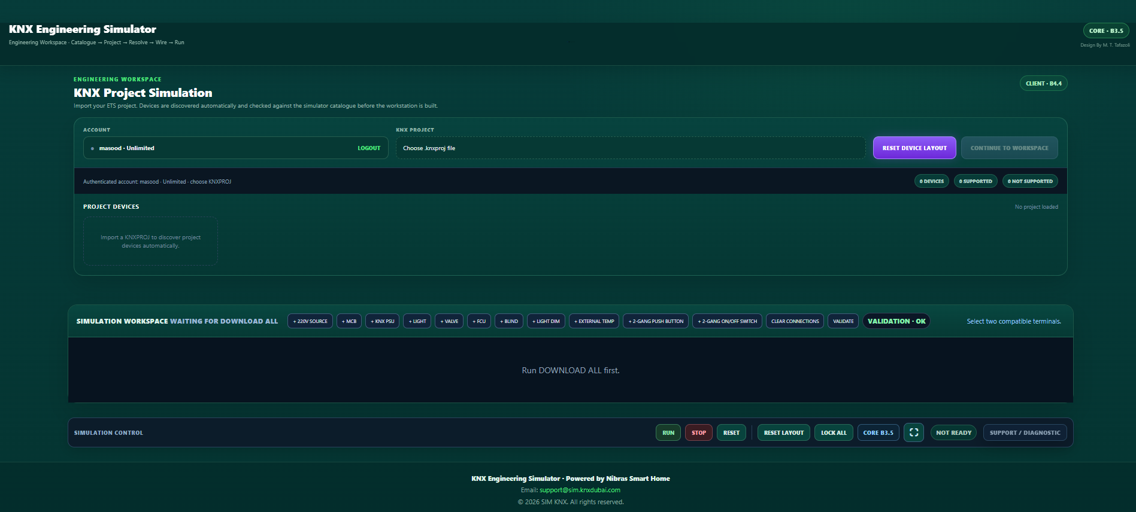Click the 0 Not Supported counter badge

coord(1030,181)
